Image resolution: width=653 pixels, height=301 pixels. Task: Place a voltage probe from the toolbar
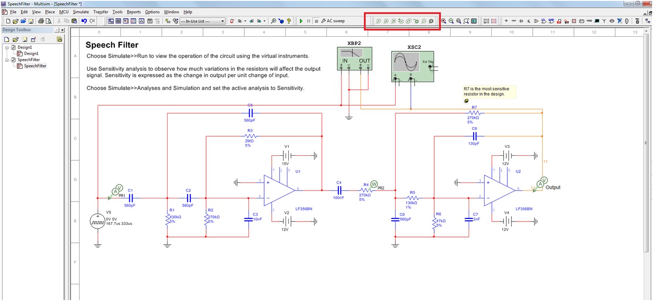coord(379,21)
